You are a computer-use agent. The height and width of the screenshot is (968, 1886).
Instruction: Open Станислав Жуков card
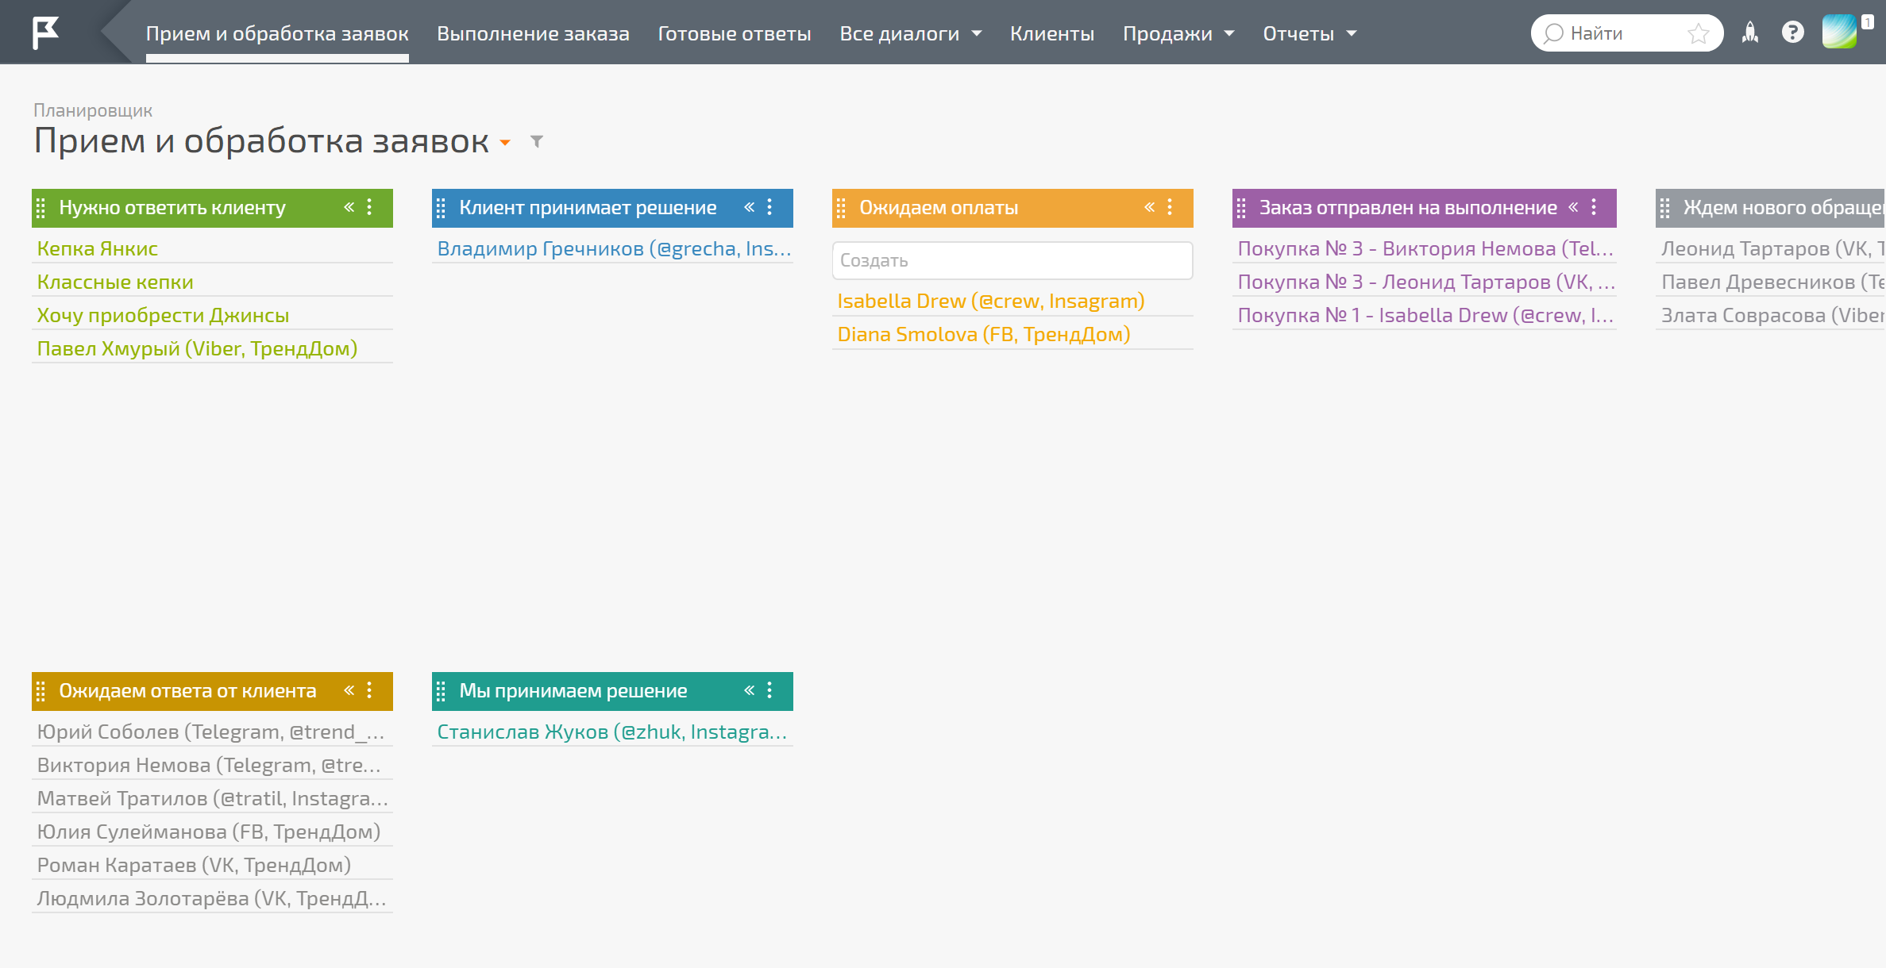[x=612, y=732]
